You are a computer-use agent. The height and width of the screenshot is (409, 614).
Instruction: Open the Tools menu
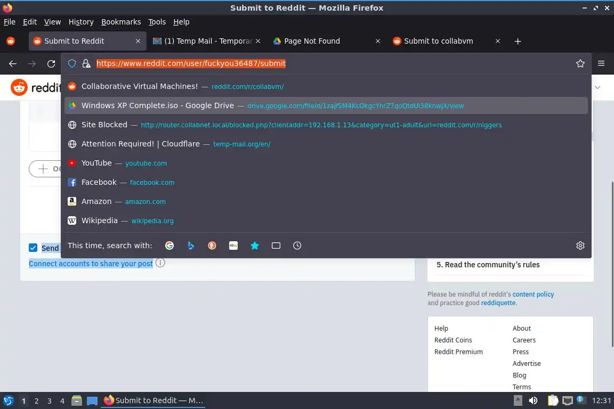[x=157, y=22]
